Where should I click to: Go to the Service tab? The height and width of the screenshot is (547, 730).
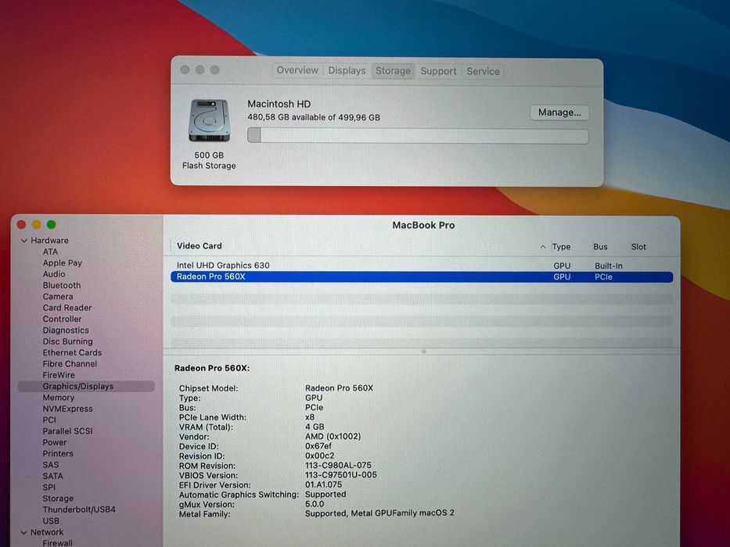(x=483, y=71)
